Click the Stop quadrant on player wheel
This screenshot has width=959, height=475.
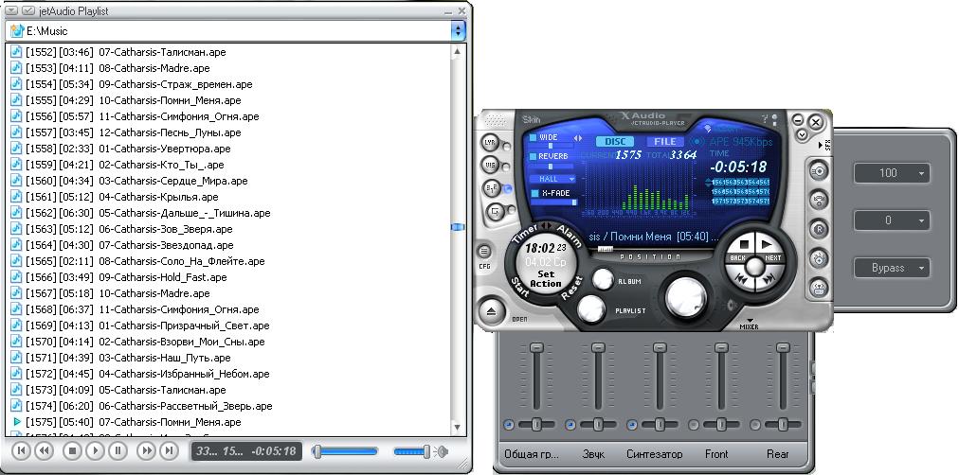click(744, 245)
